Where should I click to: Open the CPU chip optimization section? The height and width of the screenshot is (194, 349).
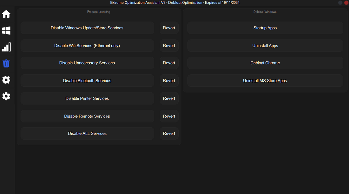click(x=6, y=80)
